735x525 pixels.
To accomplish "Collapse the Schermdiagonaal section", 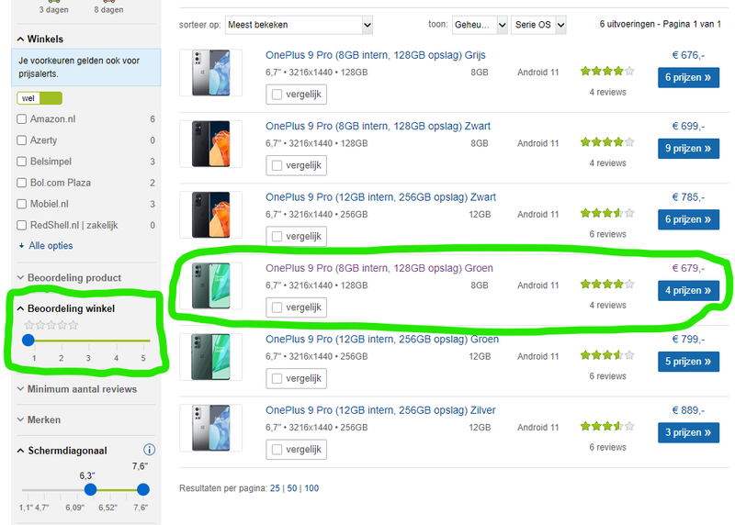I will [62, 451].
